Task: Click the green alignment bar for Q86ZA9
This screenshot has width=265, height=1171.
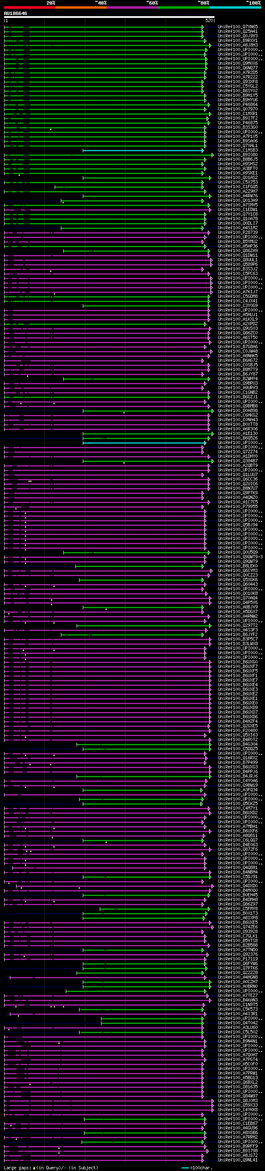Action: tap(137, 251)
